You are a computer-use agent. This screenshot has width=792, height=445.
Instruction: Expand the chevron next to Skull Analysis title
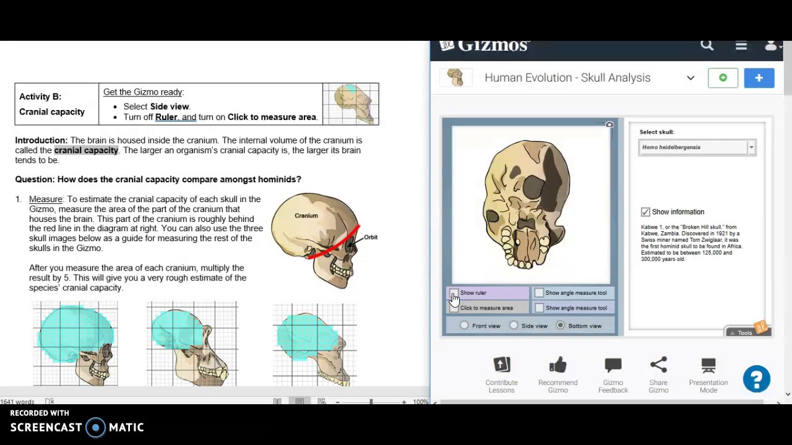(691, 78)
